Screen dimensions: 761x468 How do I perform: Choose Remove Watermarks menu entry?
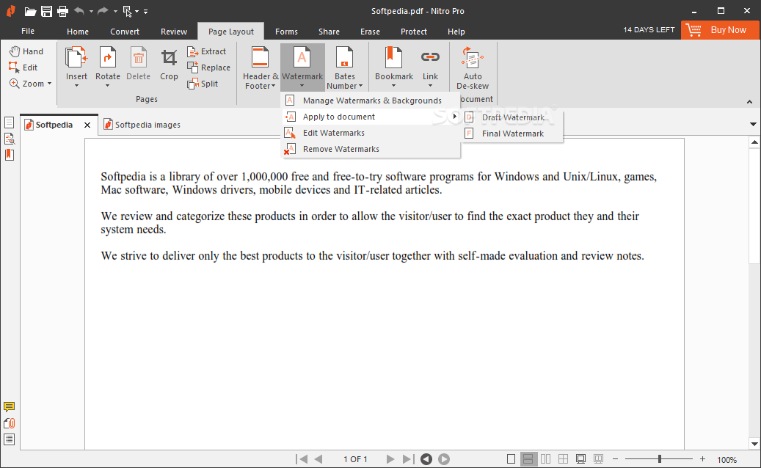pyautogui.click(x=341, y=149)
